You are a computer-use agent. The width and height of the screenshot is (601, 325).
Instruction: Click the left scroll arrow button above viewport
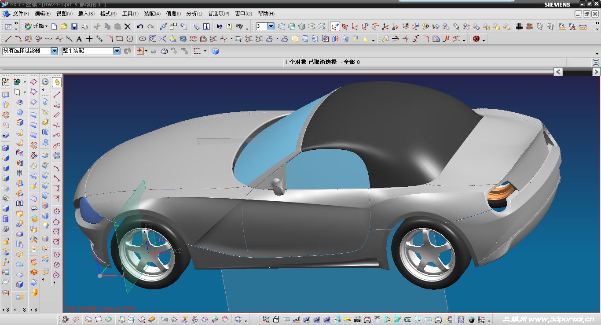pyautogui.click(x=558, y=72)
